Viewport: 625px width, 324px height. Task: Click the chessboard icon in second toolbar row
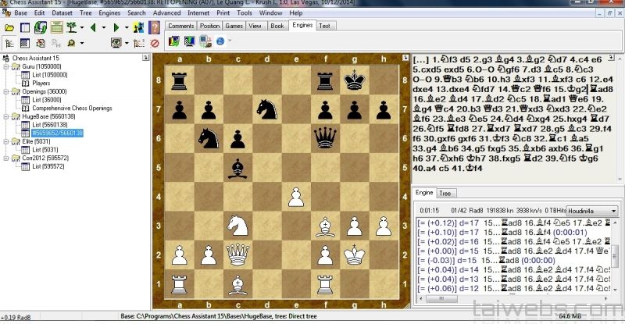coord(24,43)
